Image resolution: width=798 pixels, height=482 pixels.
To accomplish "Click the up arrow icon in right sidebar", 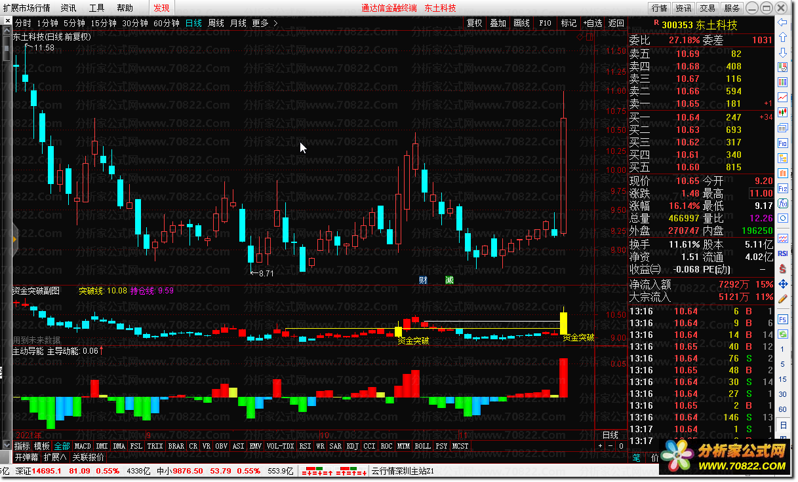I will [782, 37].
